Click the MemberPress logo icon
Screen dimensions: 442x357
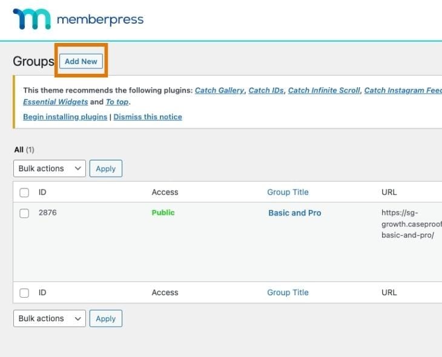pyautogui.click(x=31, y=19)
